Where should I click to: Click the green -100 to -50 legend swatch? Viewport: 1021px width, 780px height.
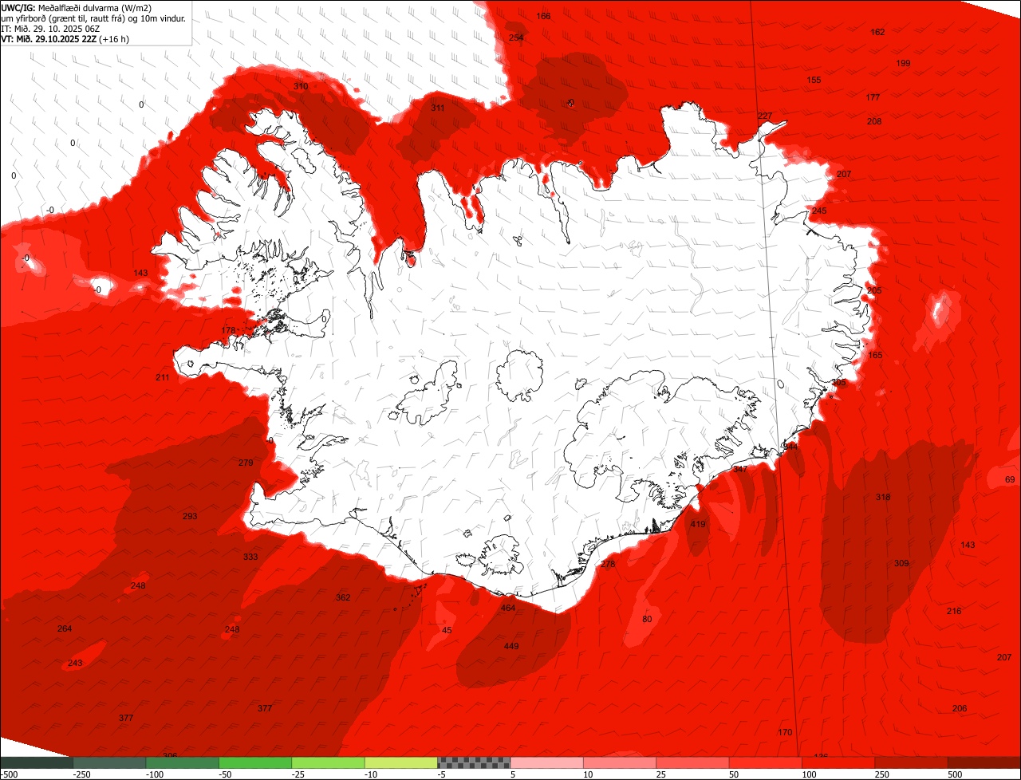coord(183,762)
